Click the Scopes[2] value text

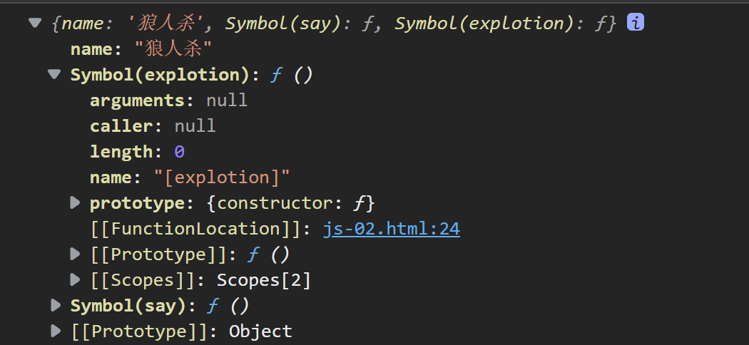[264, 280]
